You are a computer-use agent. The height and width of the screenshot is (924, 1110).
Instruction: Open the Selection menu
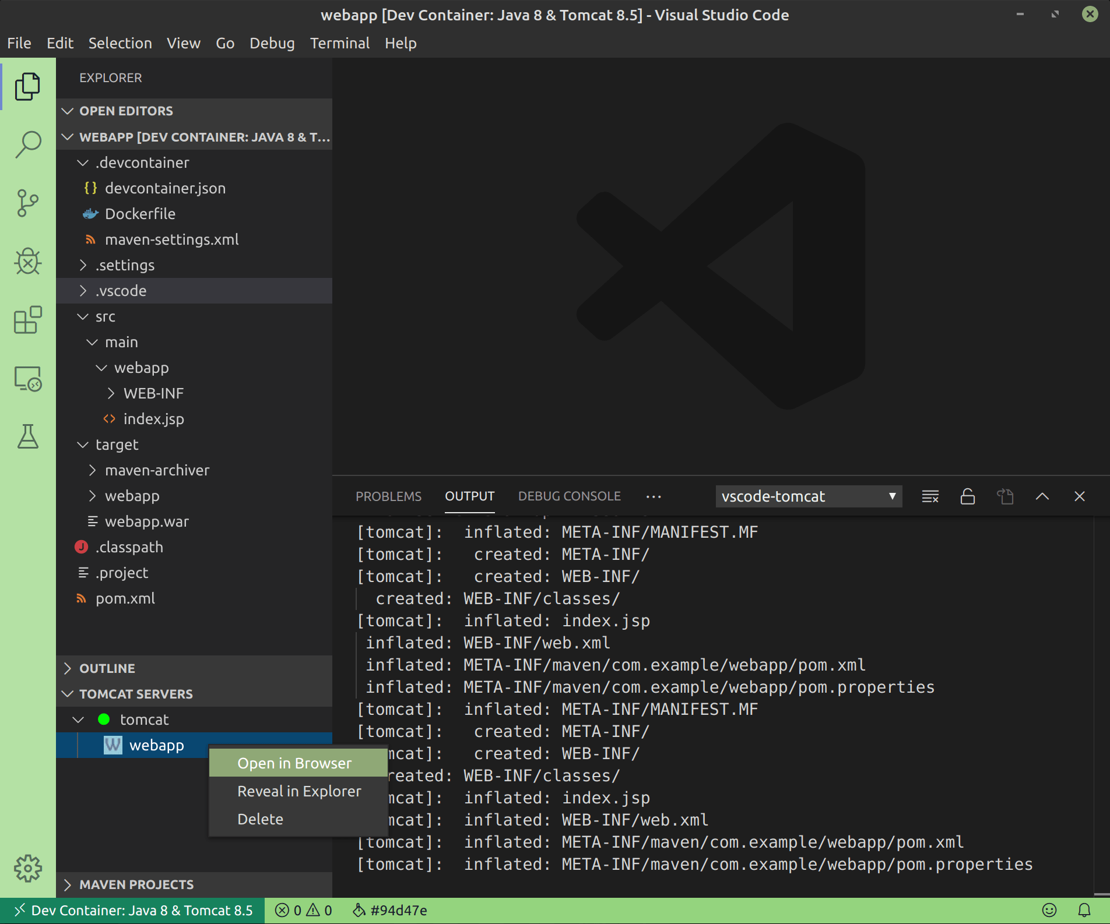click(x=120, y=43)
